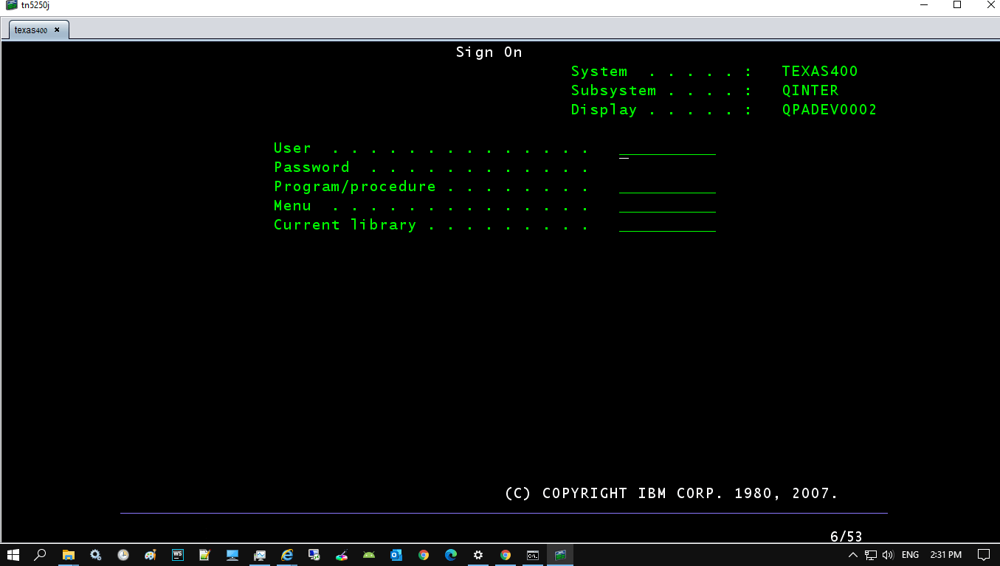The image size is (1000, 566).
Task: Open Notepad++ from the taskbar
Action: point(204,554)
